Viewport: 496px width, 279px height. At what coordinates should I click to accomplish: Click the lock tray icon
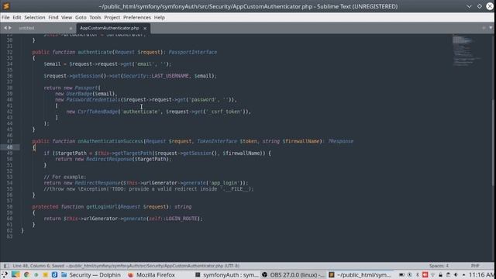[x=440, y=275]
